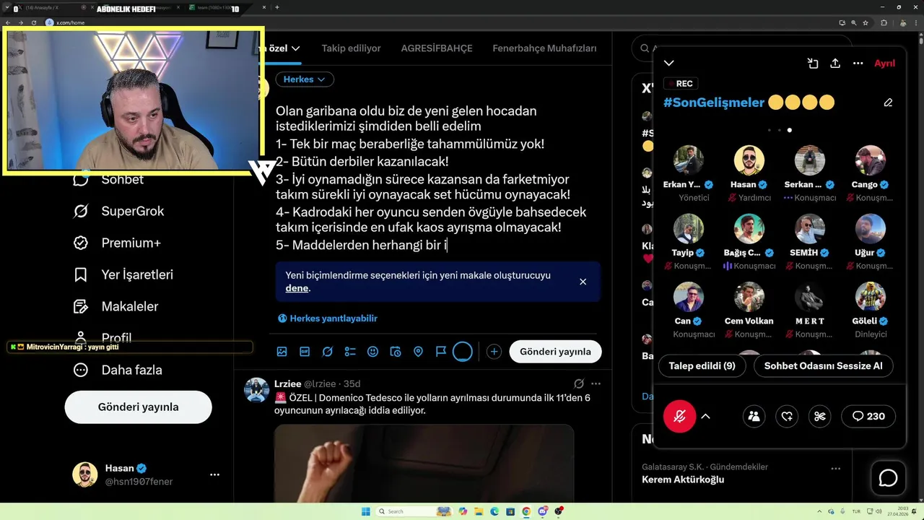This screenshot has height=520, width=924.
Task: Open the 230 comments in Space
Action: coord(869,416)
